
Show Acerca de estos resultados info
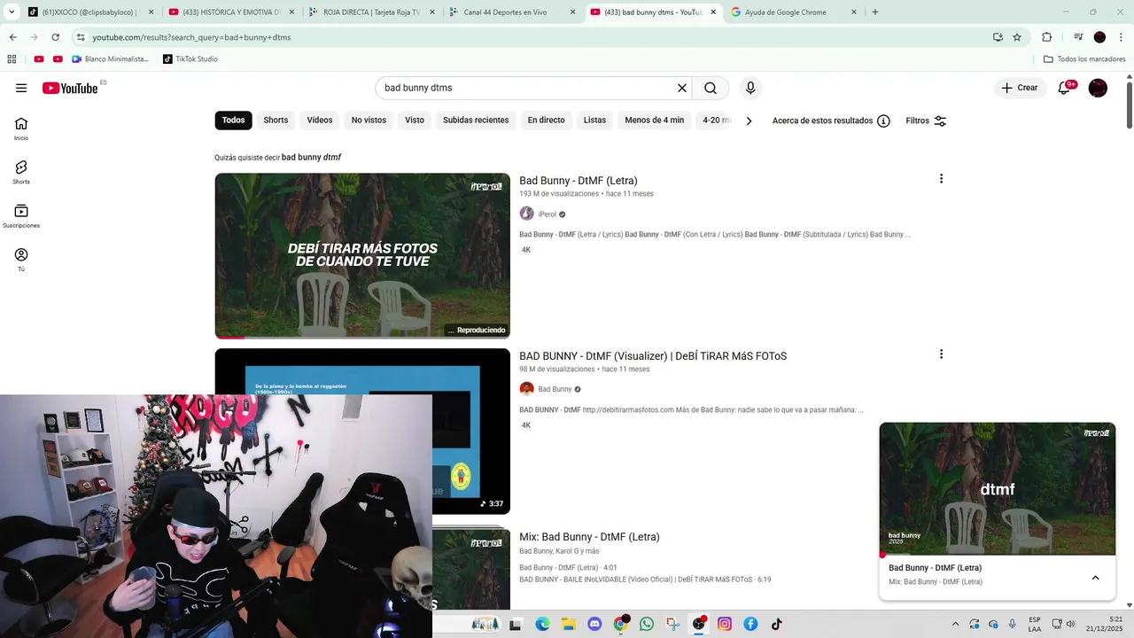tap(831, 121)
